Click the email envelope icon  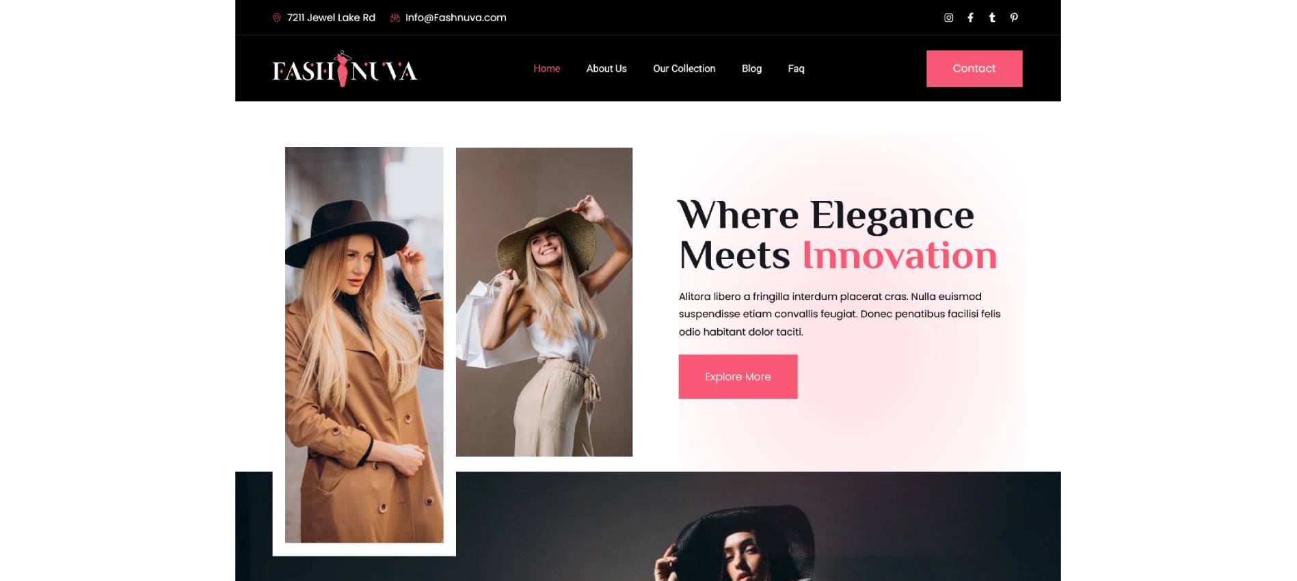[395, 18]
